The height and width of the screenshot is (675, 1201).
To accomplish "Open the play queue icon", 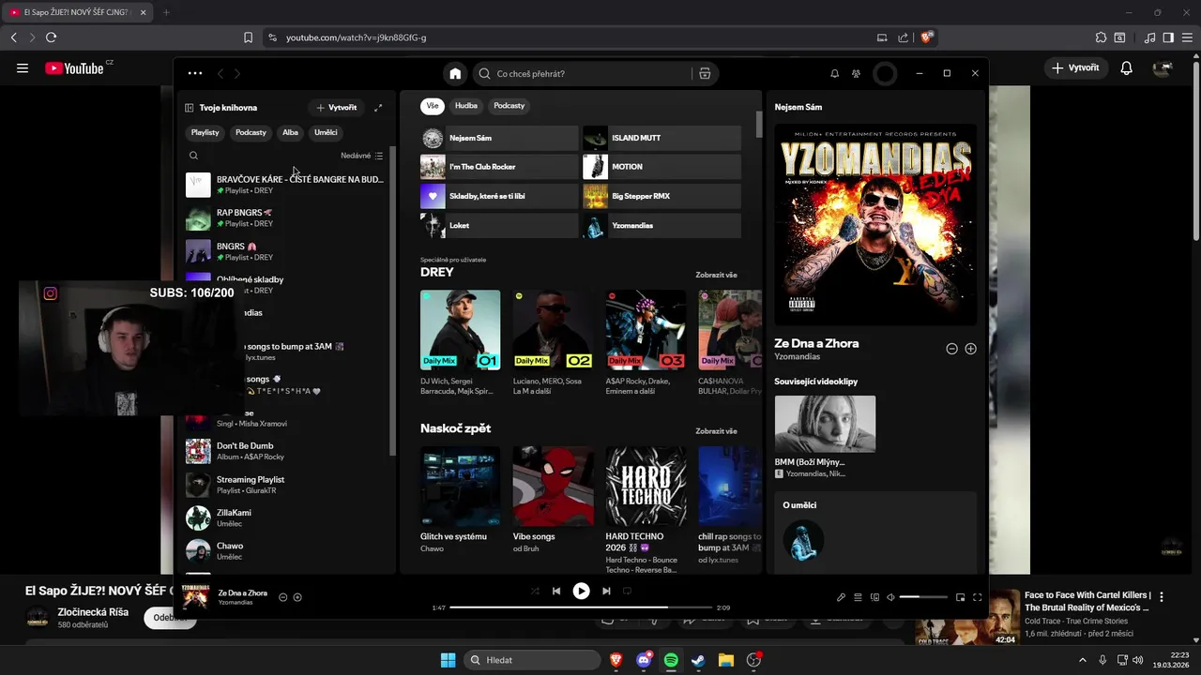I will coord(858,597).
